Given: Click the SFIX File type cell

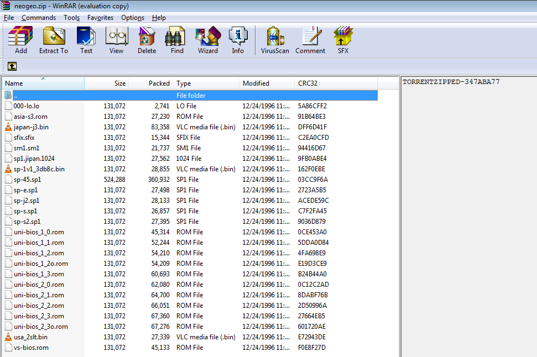Looking at the screenshot, I should (188, 137).
